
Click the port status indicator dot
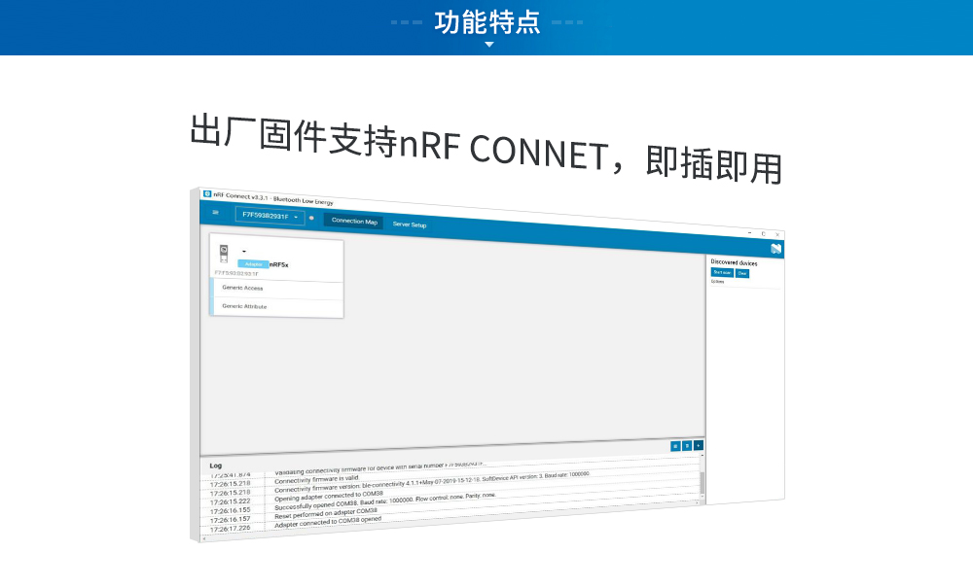click(x=311, y=218)
